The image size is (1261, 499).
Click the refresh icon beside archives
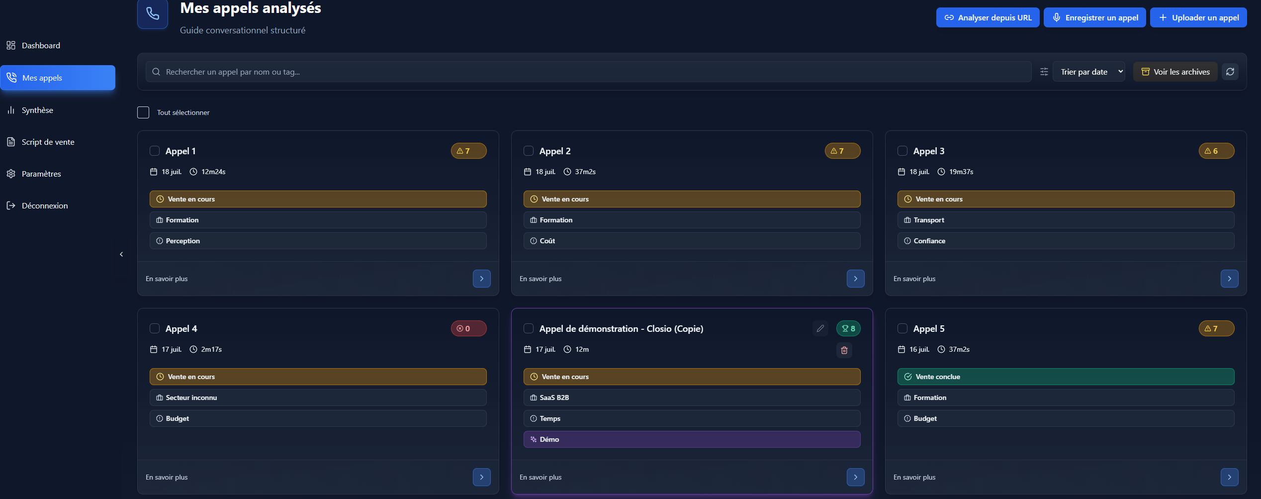1230,72
